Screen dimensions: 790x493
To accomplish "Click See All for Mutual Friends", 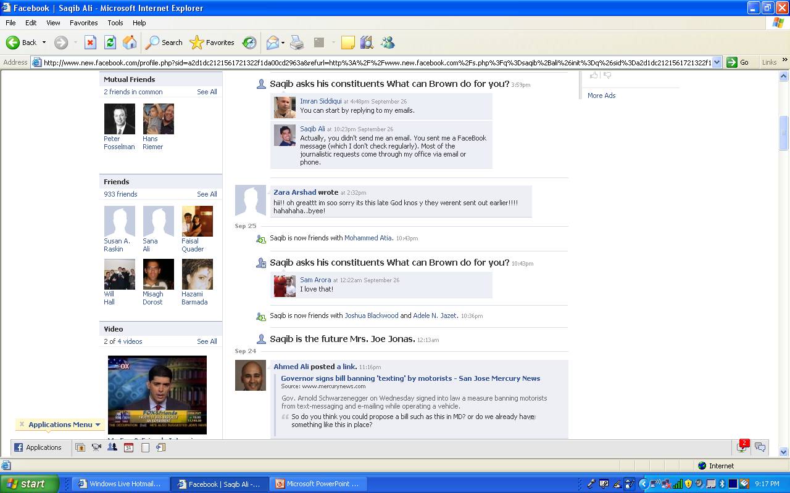I will point(207,92).
